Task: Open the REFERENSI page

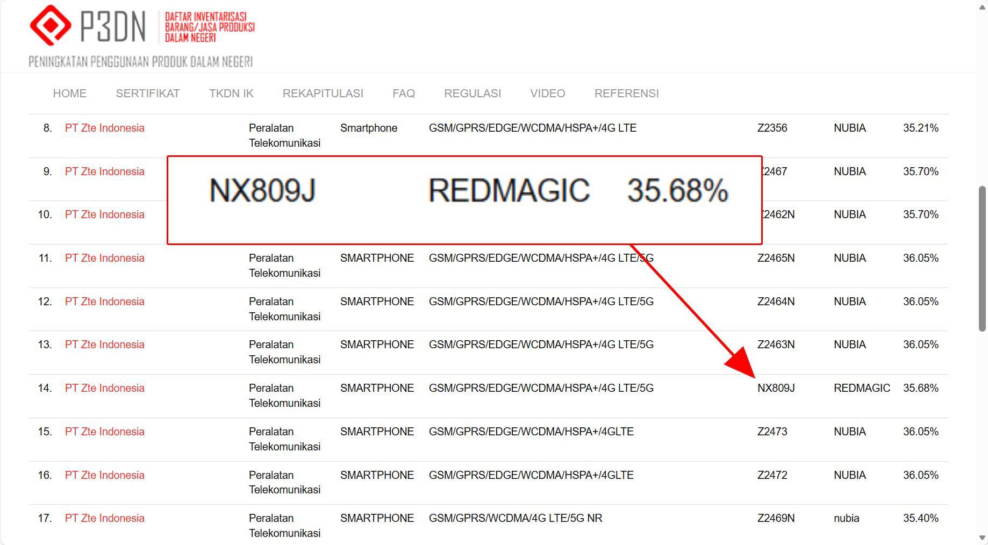Action: coord(626,93)
